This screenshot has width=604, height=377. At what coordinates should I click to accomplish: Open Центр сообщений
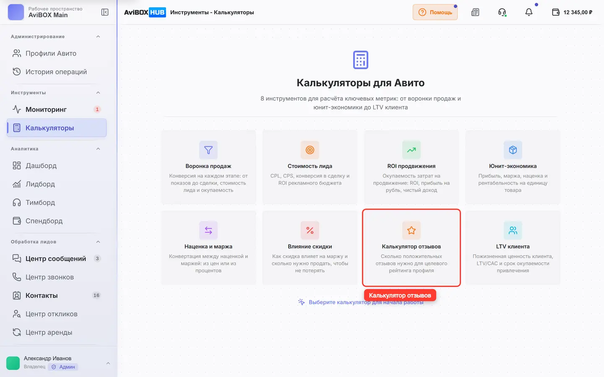point(57,258)
